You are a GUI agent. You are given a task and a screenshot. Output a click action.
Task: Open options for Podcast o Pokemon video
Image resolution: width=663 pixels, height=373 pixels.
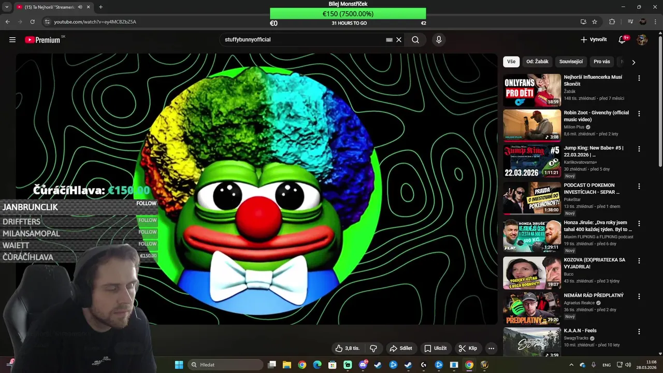pyautogui.click(x=639, y=186)
